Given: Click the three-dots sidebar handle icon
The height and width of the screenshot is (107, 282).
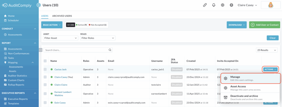Looking at the screenshot, I should [40, 50].
